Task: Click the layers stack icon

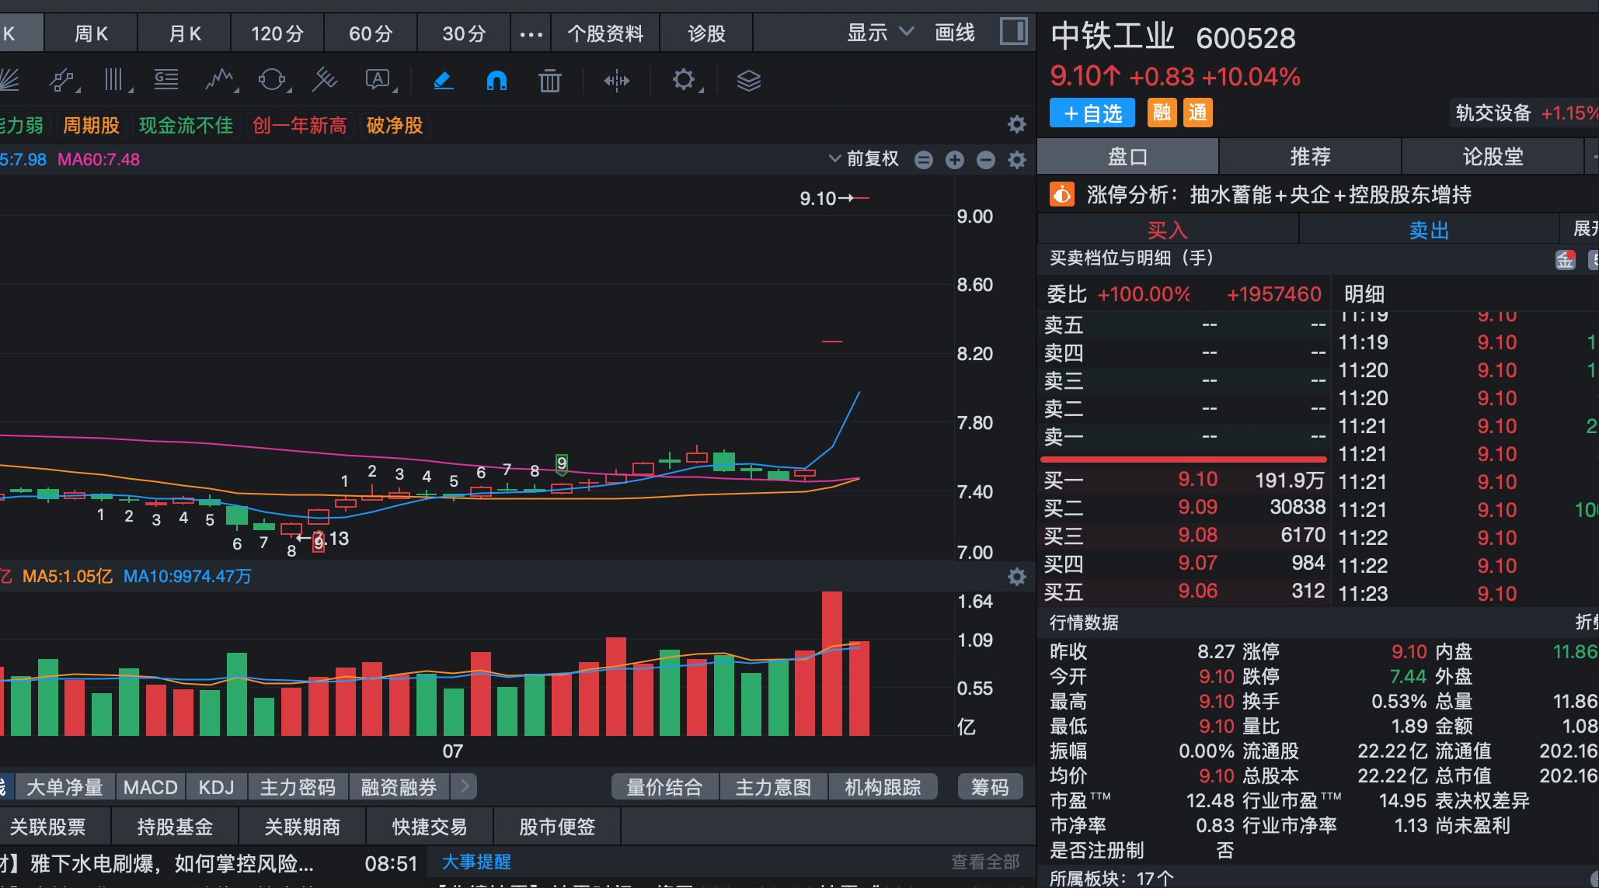Action: 749,80
